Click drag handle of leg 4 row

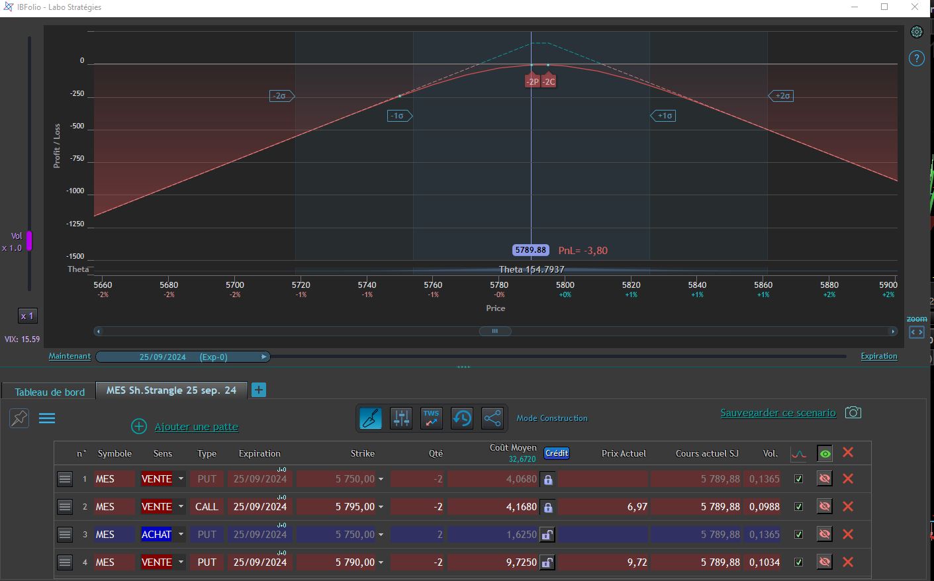click(x=65, y=562)
